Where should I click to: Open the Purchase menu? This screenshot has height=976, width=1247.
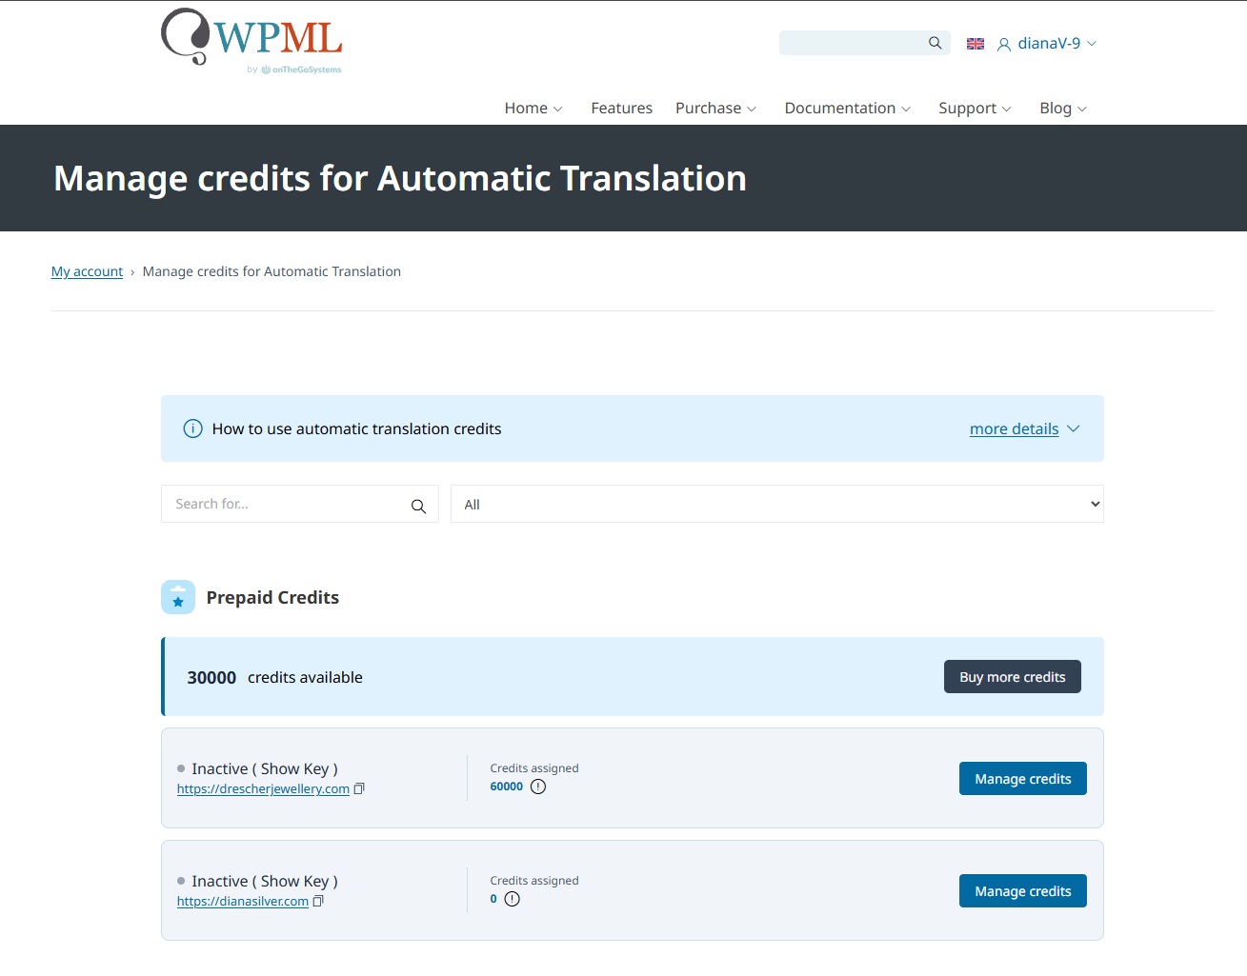(x=715, y=108)
